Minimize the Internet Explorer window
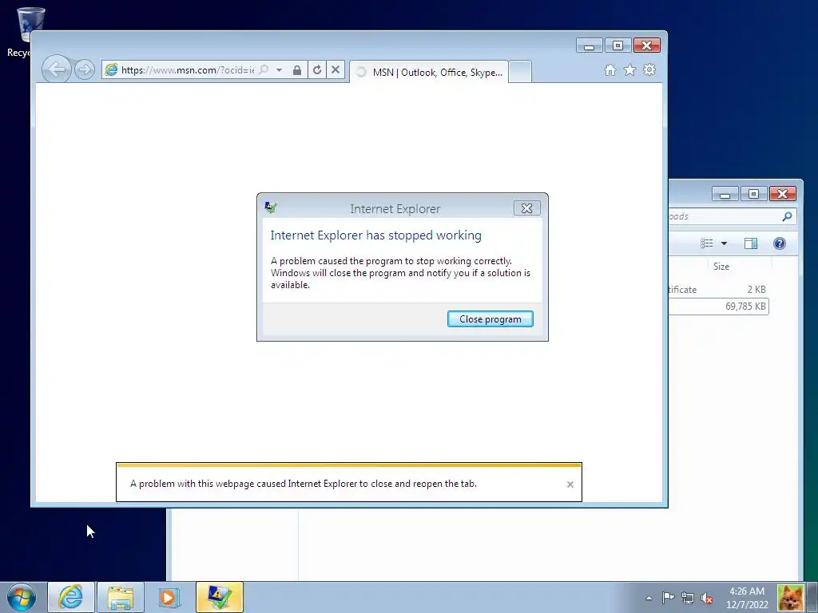Viewport: 818px width, 613px height. tap(589, 45)
